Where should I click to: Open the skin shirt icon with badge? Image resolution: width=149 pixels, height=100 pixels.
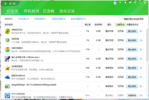126,2
